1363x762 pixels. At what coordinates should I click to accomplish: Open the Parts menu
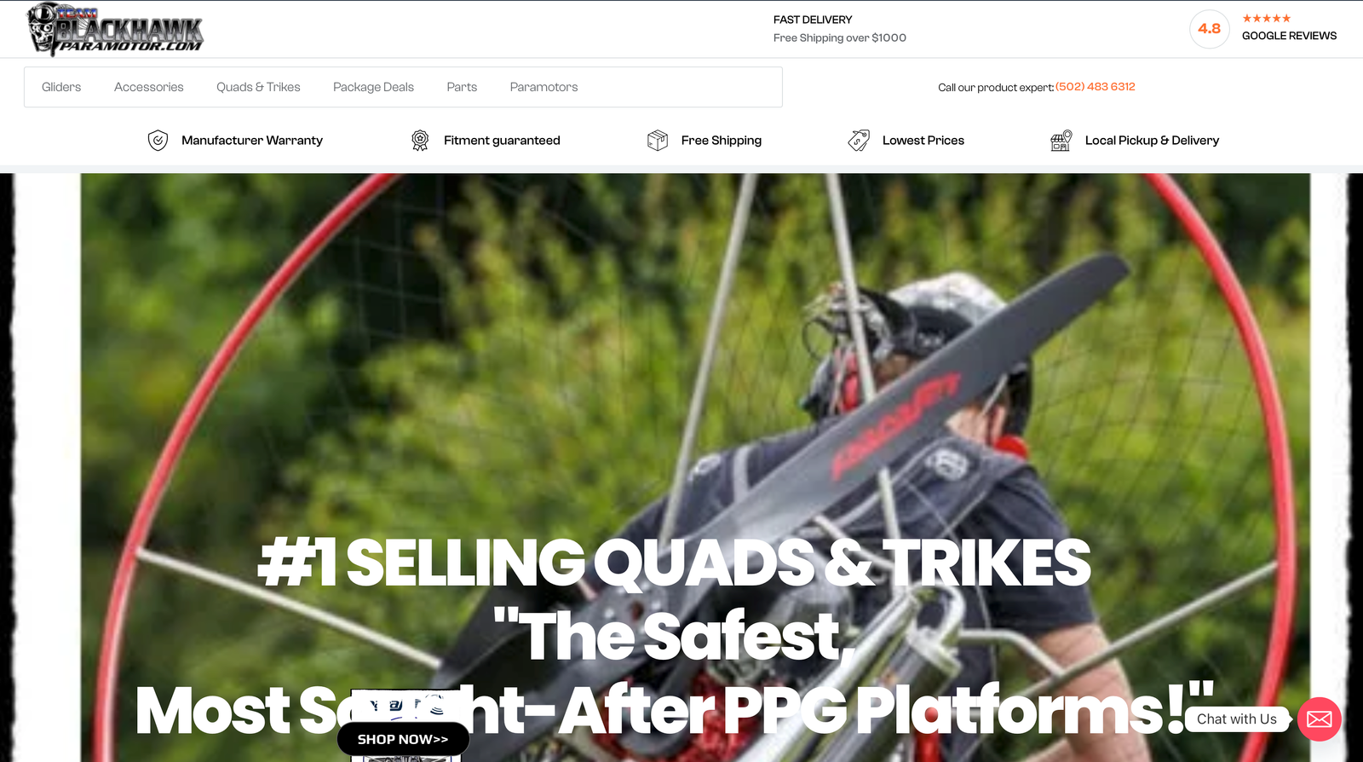462,87
